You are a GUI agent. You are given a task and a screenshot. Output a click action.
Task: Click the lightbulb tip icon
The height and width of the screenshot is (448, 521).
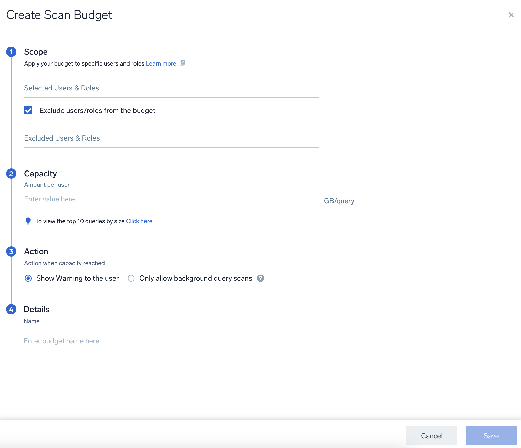(28, 221)
